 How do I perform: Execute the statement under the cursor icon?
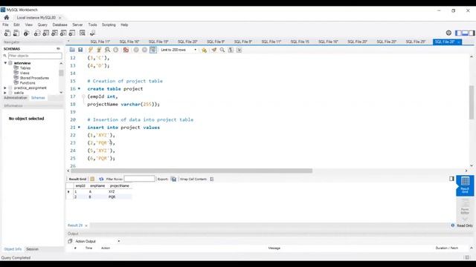click(x=99, y=50)
